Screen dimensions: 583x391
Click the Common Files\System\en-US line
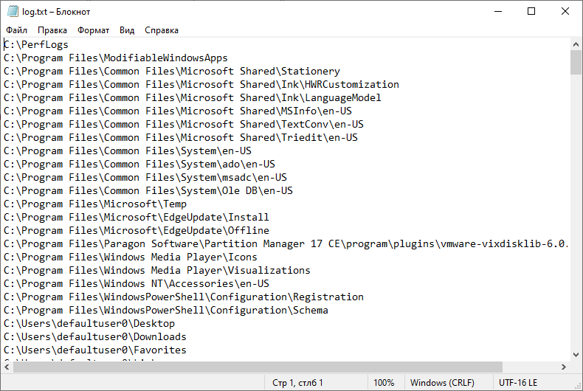click(128, 151)
